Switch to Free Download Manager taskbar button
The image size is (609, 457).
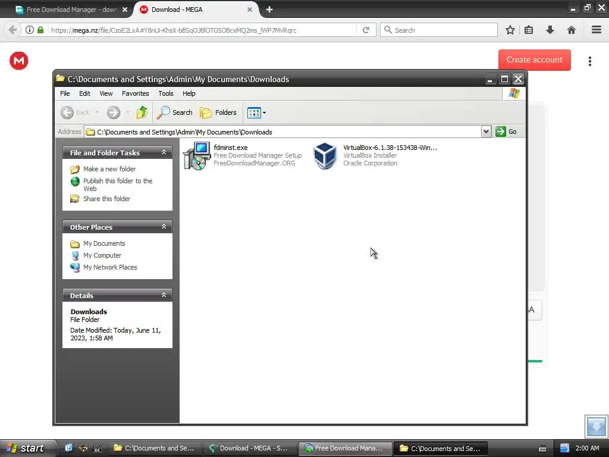click(x=345, y=448)
